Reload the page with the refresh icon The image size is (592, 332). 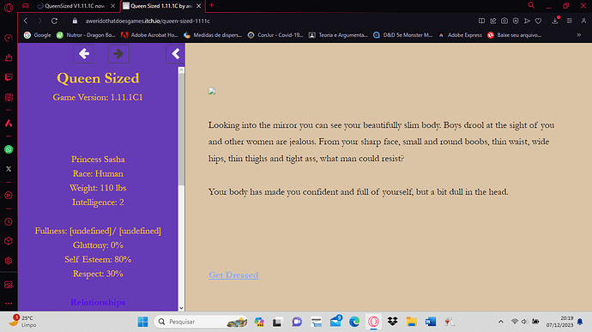click(x=54, y=21)
